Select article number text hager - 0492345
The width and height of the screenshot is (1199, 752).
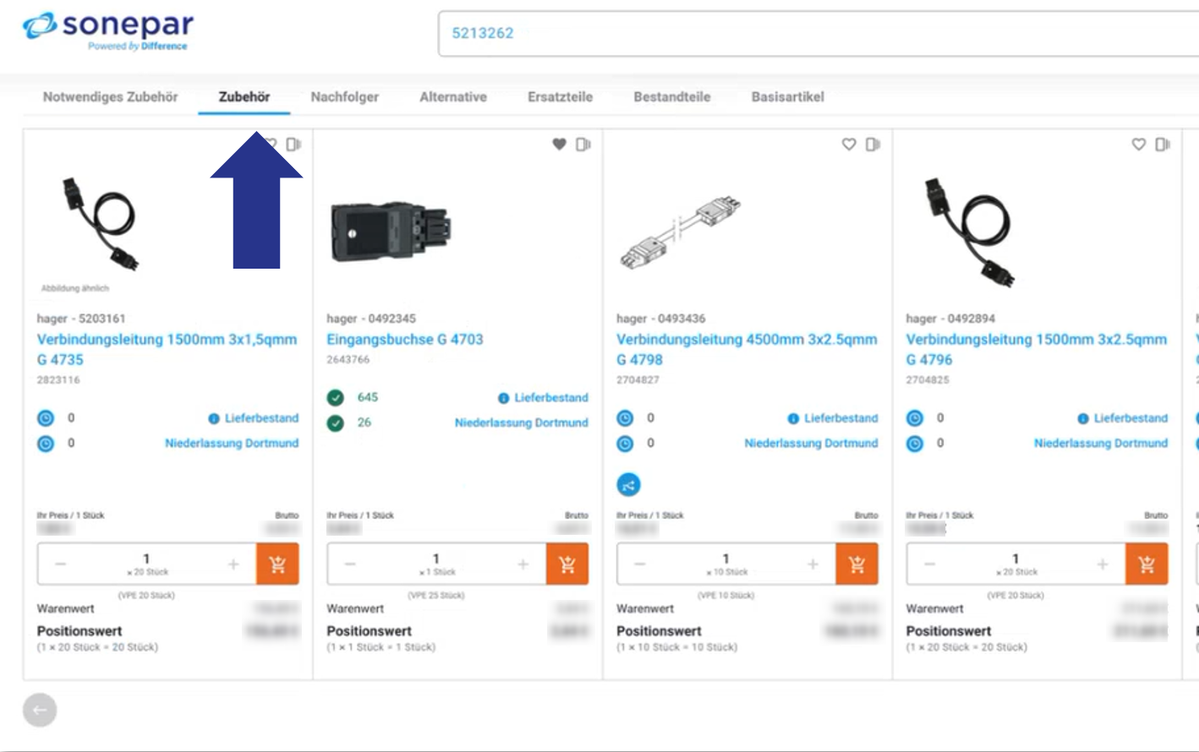pyautogui.click(x=371, y=319)
